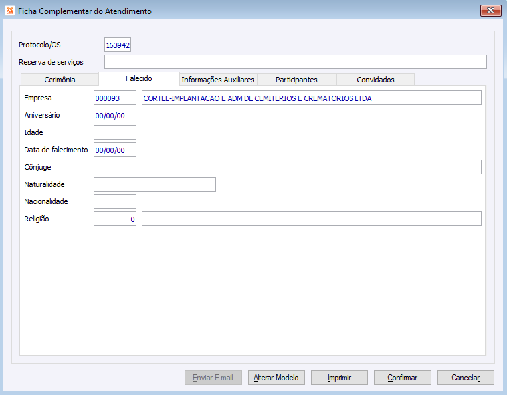Click the Protocolo/OS label

[40, 45]
